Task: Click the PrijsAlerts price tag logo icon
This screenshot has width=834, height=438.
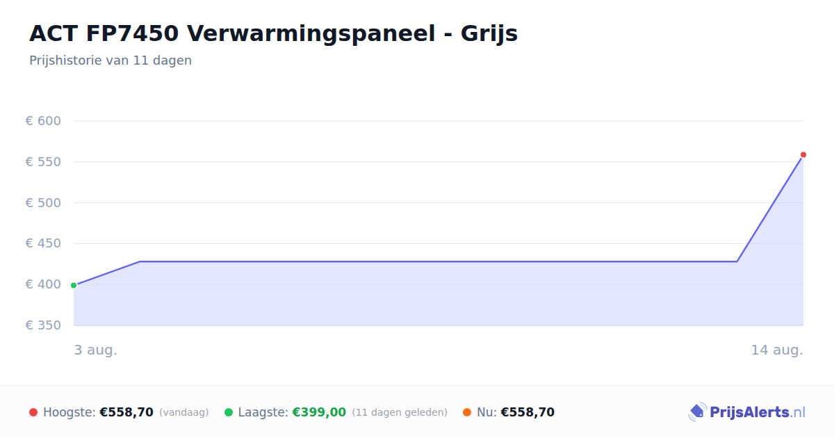Action: pos(697,412)
